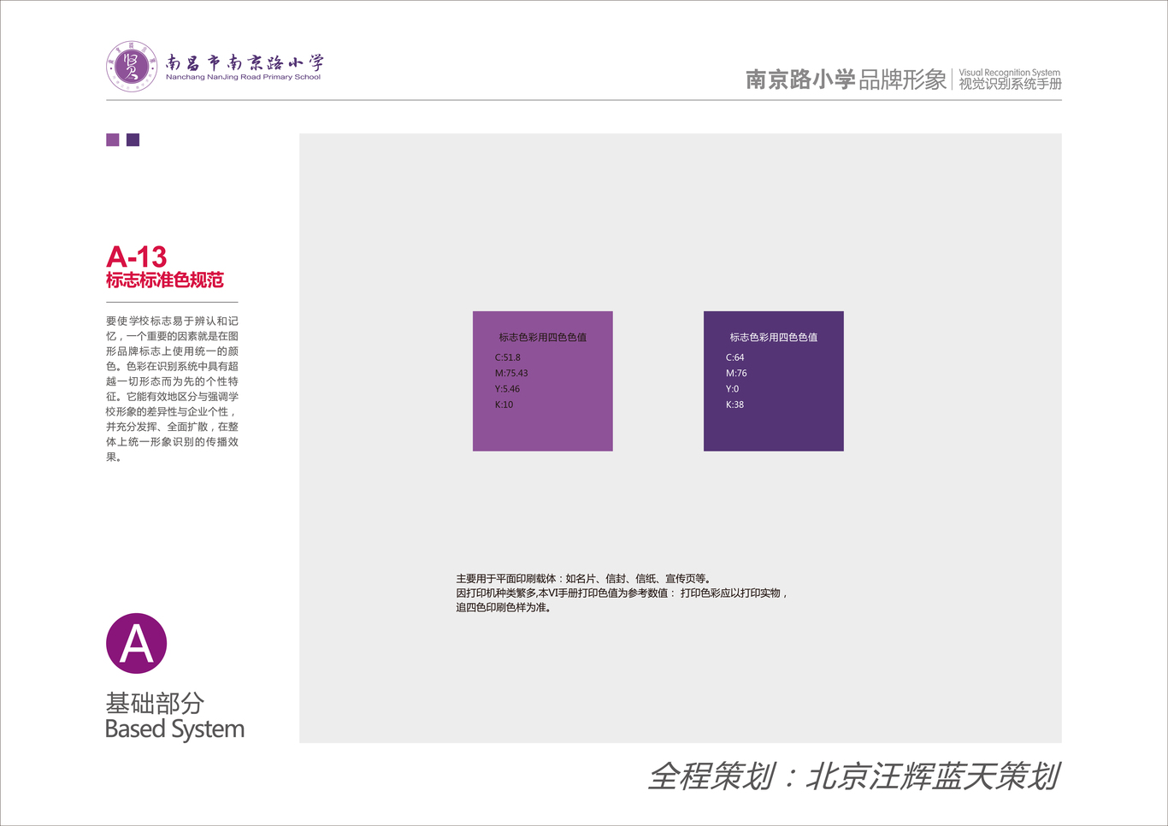Click the text 视觉识别系统手册
The image size is (1168, 826).
pyautogui.click(x=1010, y=84)
